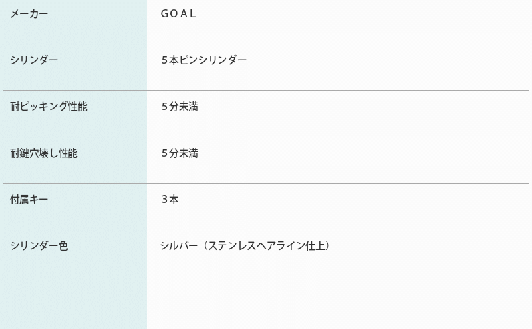The width and height of the screenshot is (532, 329).
Task: Click the 耐鍵穴壊し性能 label
Action: 44,153
